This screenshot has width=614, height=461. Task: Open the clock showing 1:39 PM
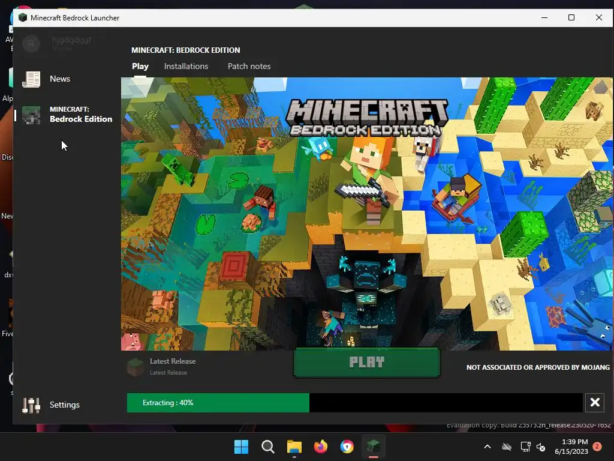[571, 447]
